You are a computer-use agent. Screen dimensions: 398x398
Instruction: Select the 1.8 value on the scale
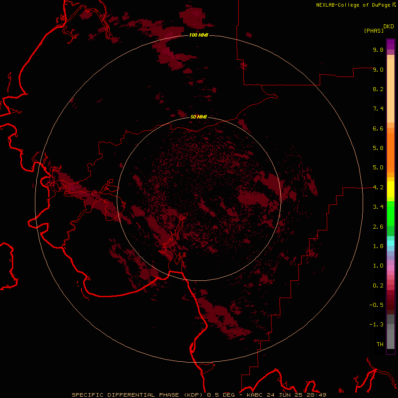tap(378, 246)
